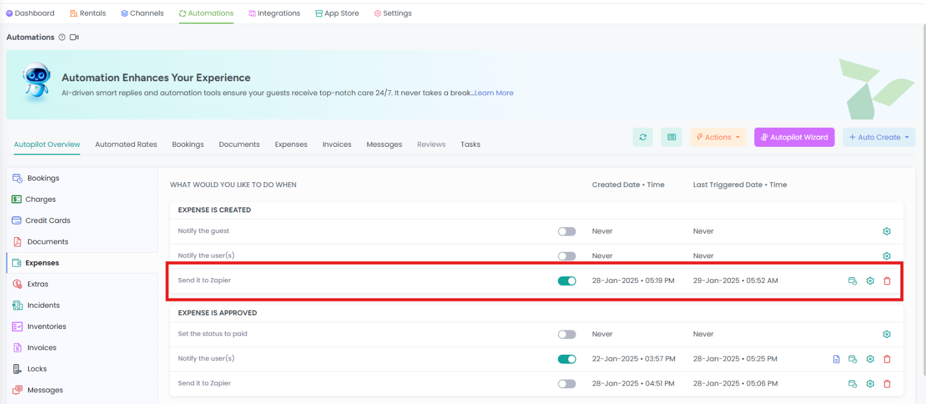Select Extras in the left sidebar

click(x=82, y=284)
